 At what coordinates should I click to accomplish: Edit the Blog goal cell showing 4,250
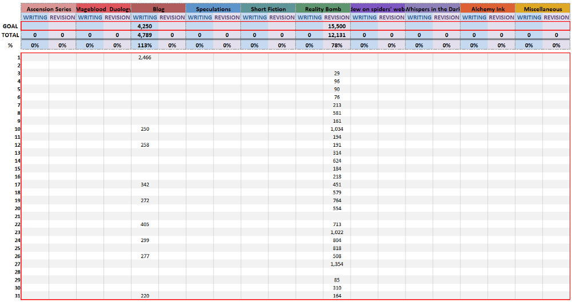pyautogui.click(x=145, y=26)
